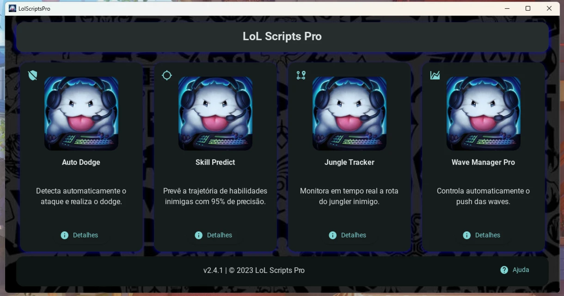Image resolution: width=564 pixels, height=296 pixels.
Task: Click the LolScriptsPro app icon in title bar
Action: [12, 8]
